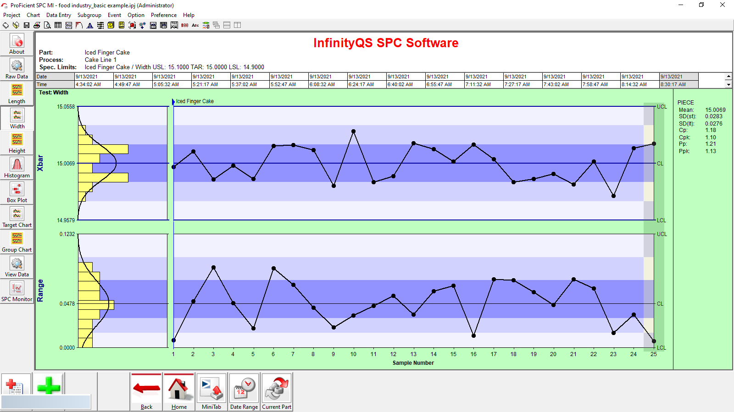The image size is (734, 412).
Task: Open the Chart menu
Action: click(33, 15)
